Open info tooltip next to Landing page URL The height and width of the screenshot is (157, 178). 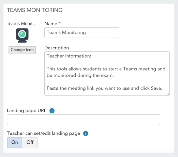52,111
